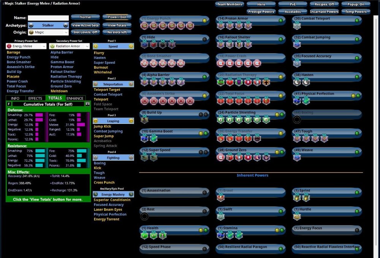This screenshot has width=380, height=258.
Task: Click the first enhancement icon under Weave
Action: click(297, 157)
